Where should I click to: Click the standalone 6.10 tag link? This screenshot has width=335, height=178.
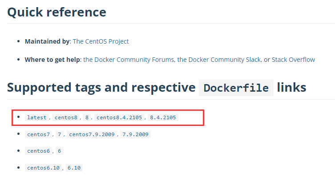tap(74, 168)
